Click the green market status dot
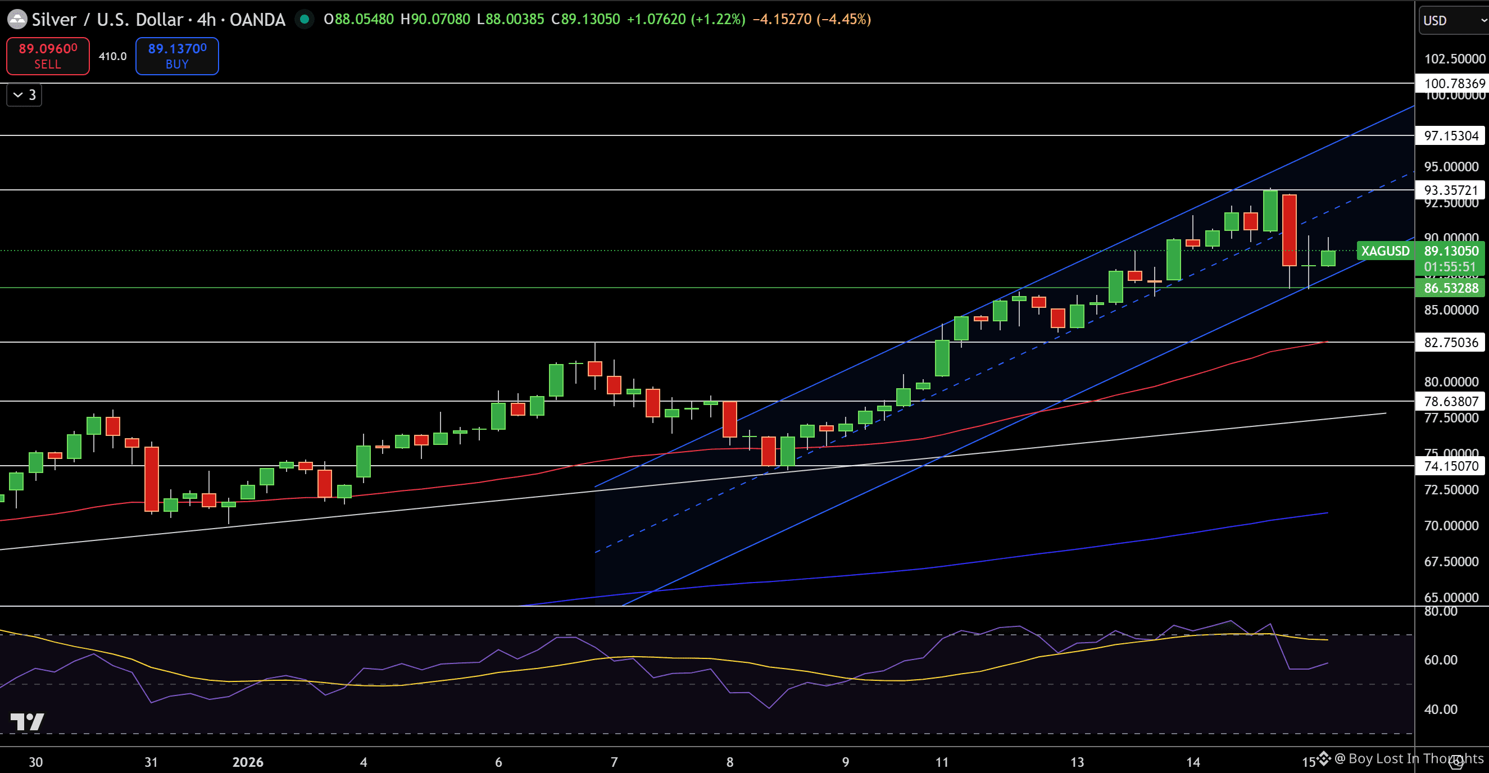Screen dimensions: 1489x773 [304, 19]
